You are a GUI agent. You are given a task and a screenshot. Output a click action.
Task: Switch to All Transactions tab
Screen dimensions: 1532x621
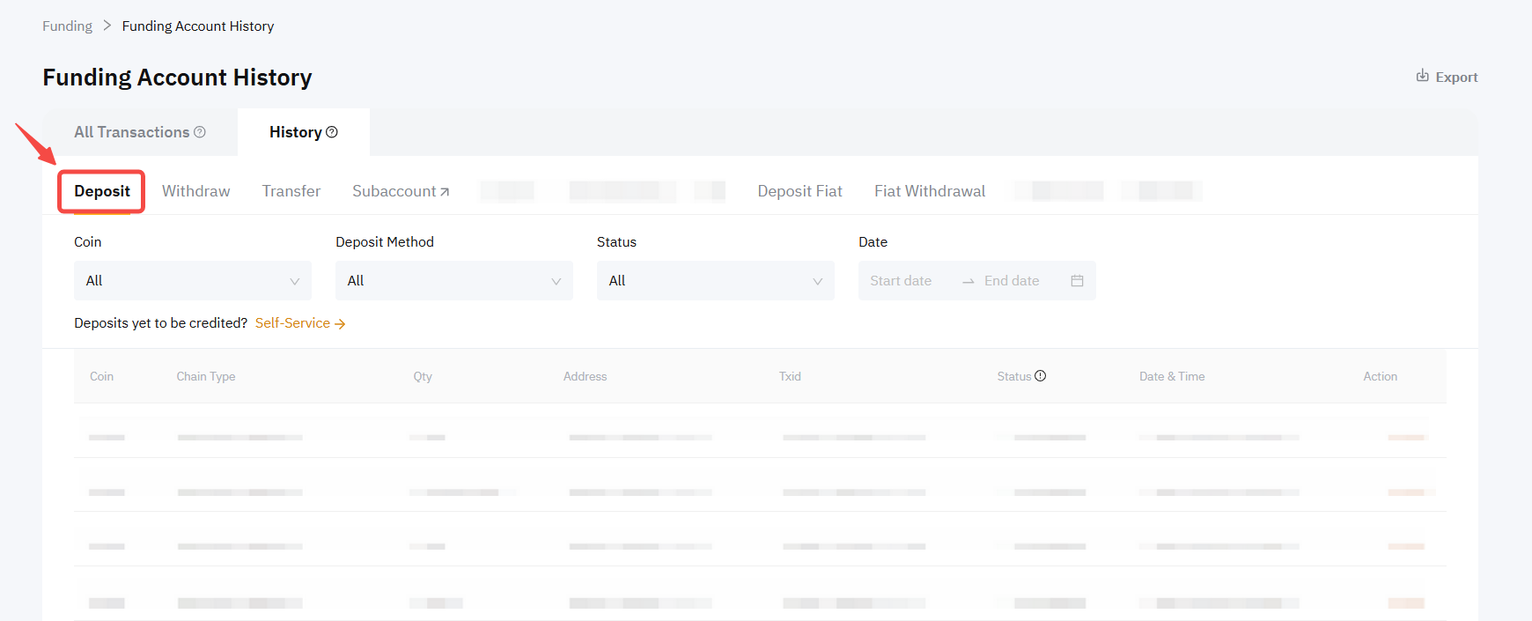coord(132,132)
